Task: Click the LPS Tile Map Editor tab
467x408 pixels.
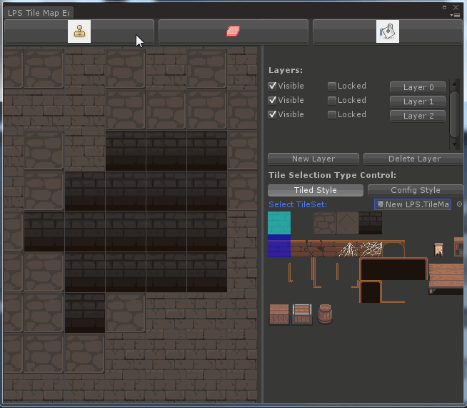Action: [39, 13]
